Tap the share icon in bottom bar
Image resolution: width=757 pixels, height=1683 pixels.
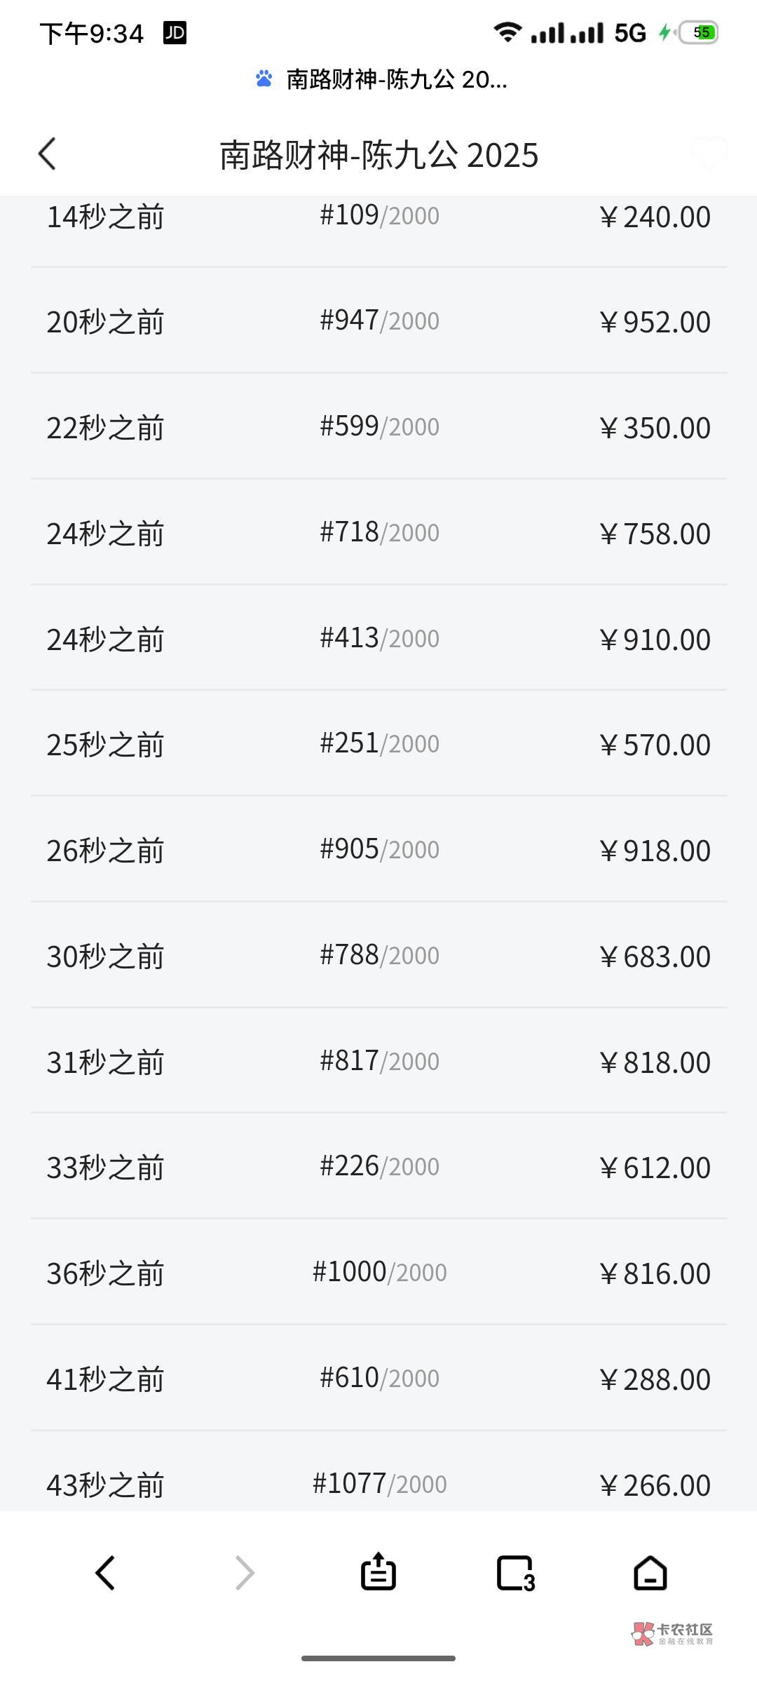[x=378, y=1572]
